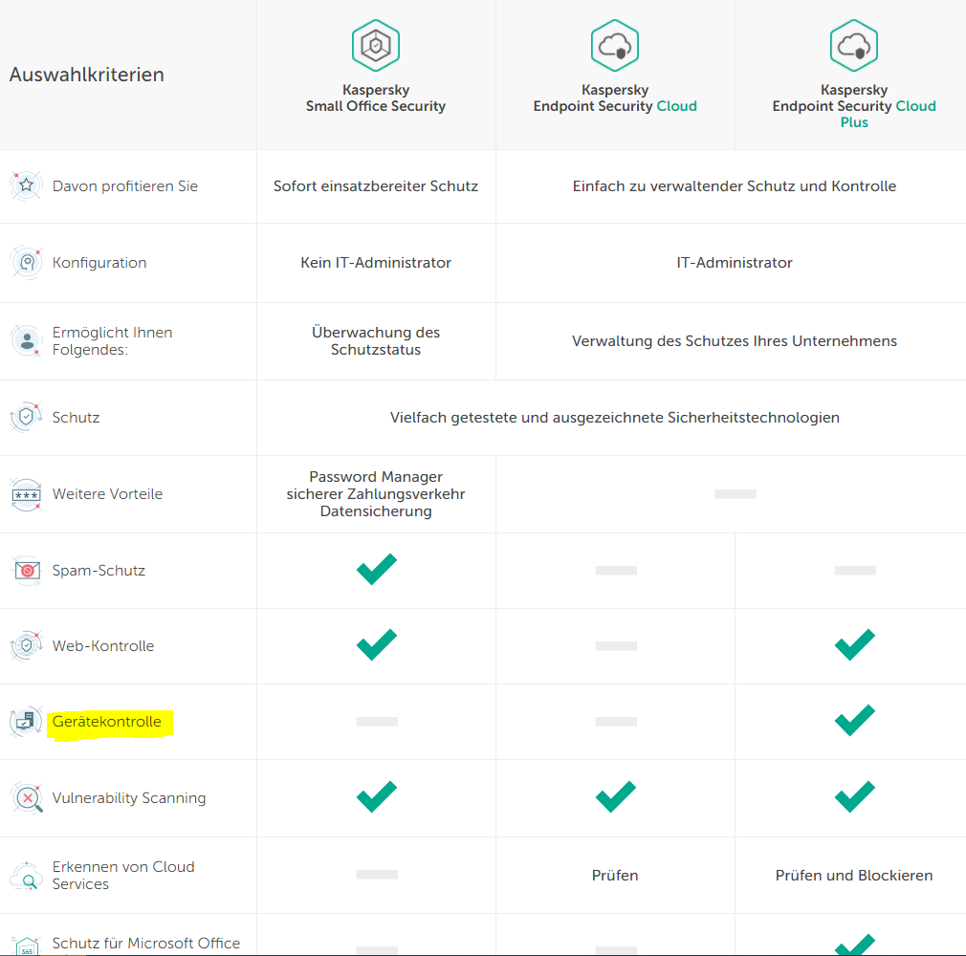Click the Web-Kontrolle shield icon
Viewport: 966px width, 956px height.
(x=27, y=645)
